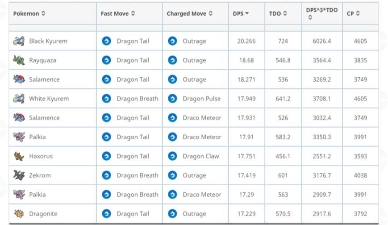Sort table by Fast Move column
Image resolution: width=388 pixels, height=225 pixels.
[117, 14]
